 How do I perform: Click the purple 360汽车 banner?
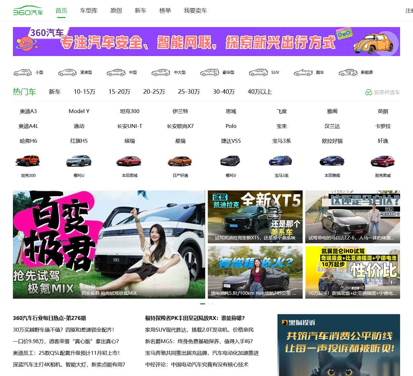pyautogui.click(x=206, y=42)
